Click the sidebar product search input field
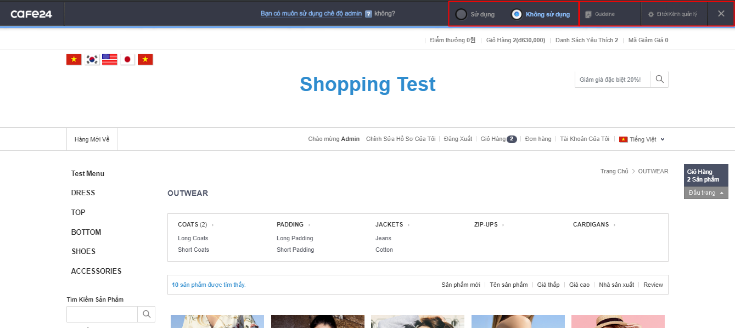The image size is (735, 328). tap(102, 314)
